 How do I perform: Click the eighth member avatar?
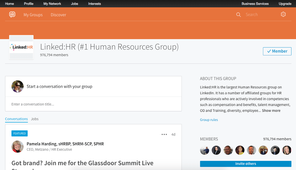click(287, 150)
